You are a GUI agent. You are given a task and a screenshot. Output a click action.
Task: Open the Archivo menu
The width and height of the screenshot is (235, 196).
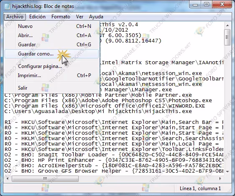click(15, 17)
